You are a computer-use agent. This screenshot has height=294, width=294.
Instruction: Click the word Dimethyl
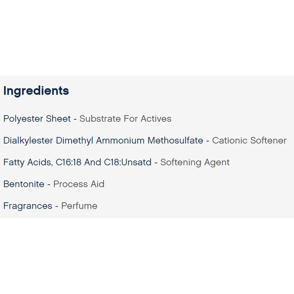tap(74, 140)
